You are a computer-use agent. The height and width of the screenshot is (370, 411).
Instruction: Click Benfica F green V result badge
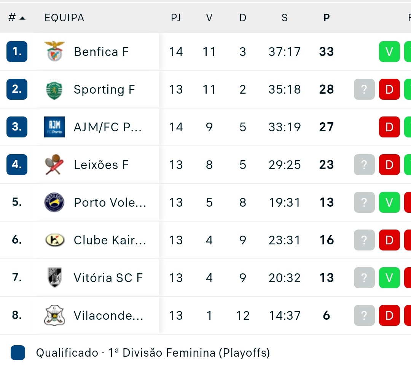(390, 52)
